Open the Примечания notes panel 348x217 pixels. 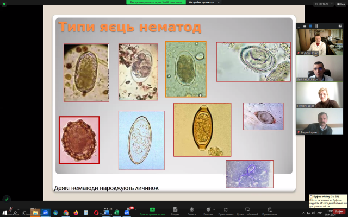[x=270, y=211]
